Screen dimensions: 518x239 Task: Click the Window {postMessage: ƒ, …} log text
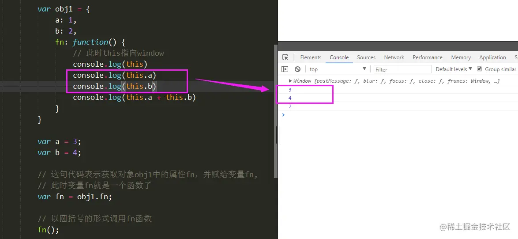click(396, 81)
